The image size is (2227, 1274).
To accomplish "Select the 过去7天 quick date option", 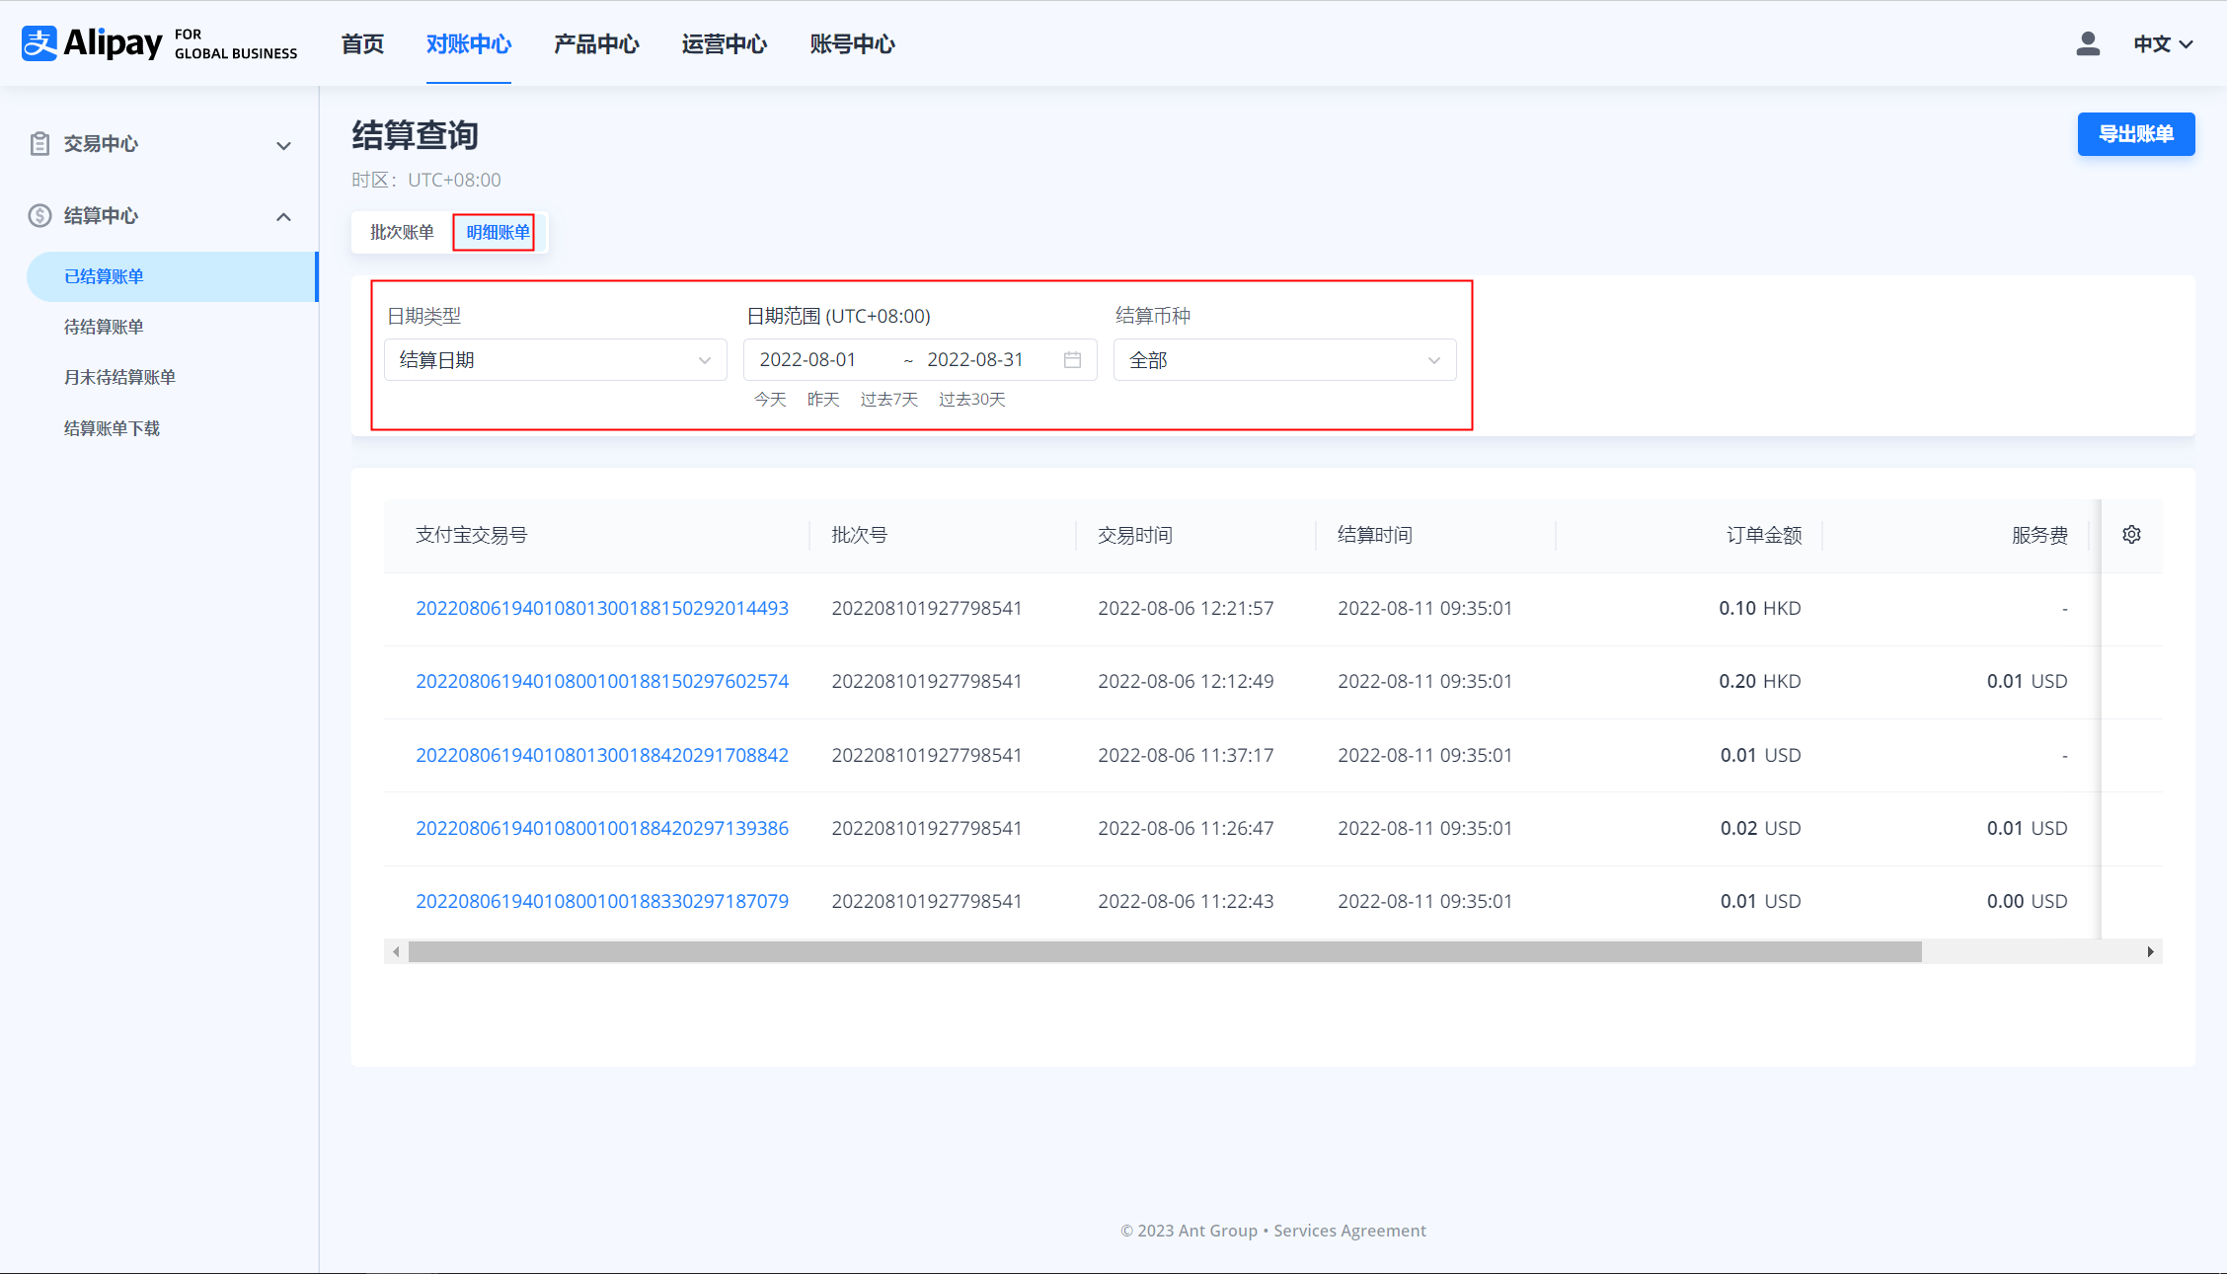I will click(888, 399).
